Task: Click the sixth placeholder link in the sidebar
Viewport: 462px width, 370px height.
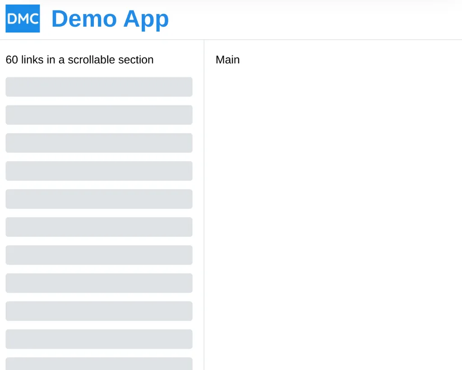Action: tap(99, 227)
